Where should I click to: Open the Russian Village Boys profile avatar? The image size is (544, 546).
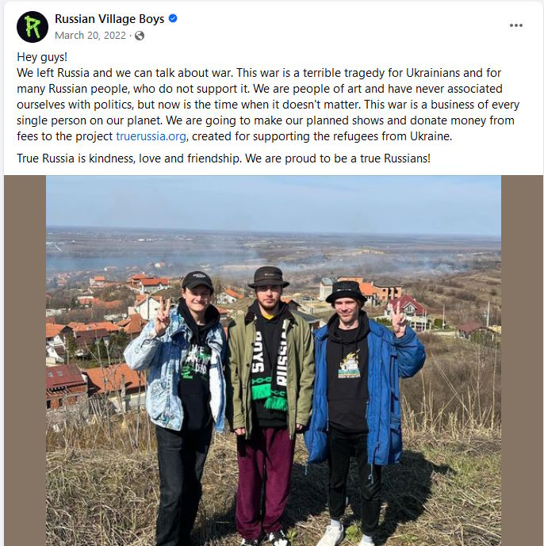(33, 27)
